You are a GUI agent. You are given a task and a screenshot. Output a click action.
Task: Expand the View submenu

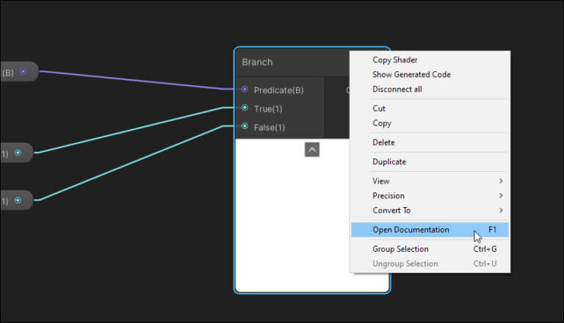(430, 181)
